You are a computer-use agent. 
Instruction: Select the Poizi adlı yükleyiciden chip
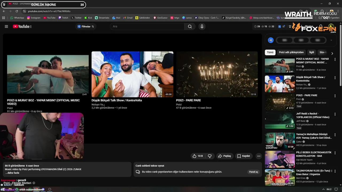click(x=291, y=52)
